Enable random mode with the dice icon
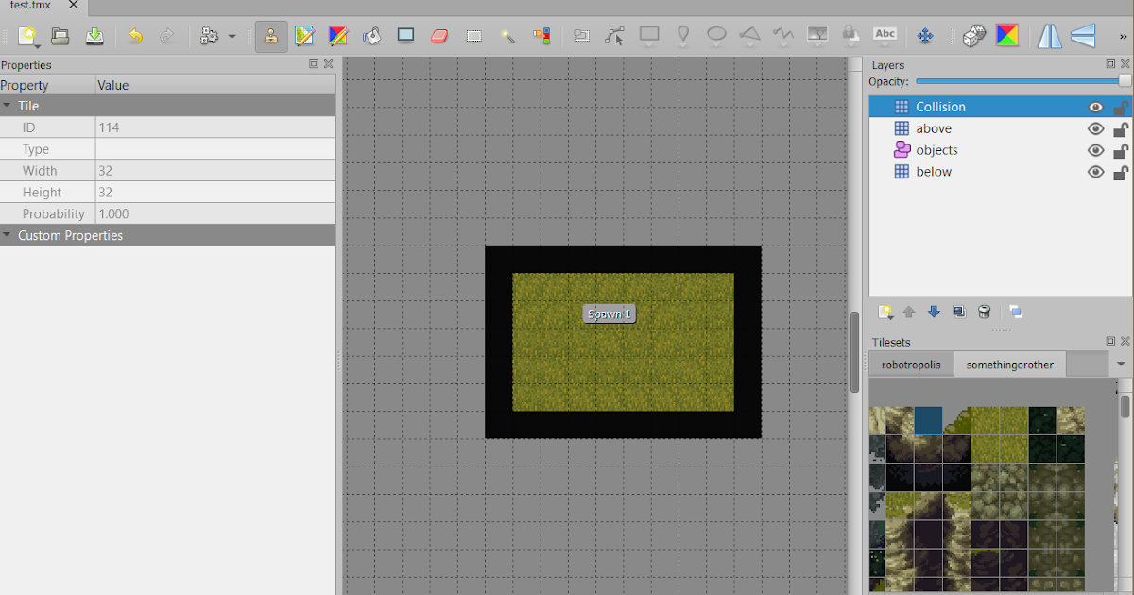Screen dimensions: 1134x595 pos(973,36)
